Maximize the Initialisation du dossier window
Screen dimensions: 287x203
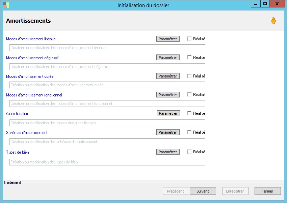point(265,4)
